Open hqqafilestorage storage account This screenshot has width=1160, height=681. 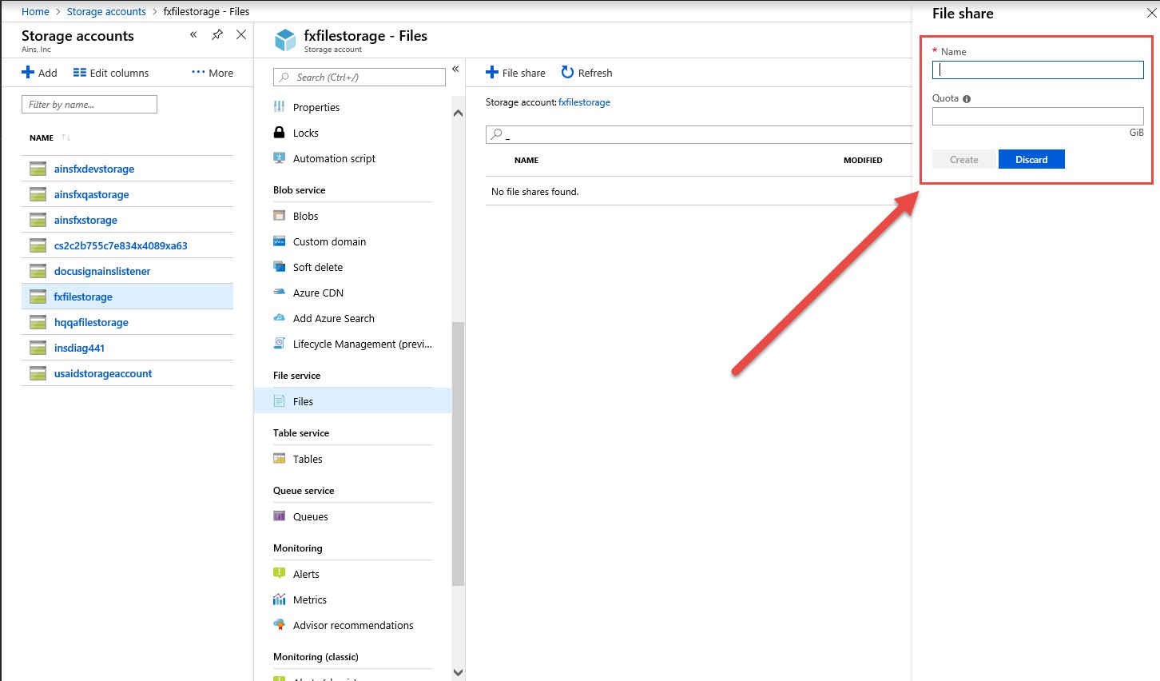point(91,322)
